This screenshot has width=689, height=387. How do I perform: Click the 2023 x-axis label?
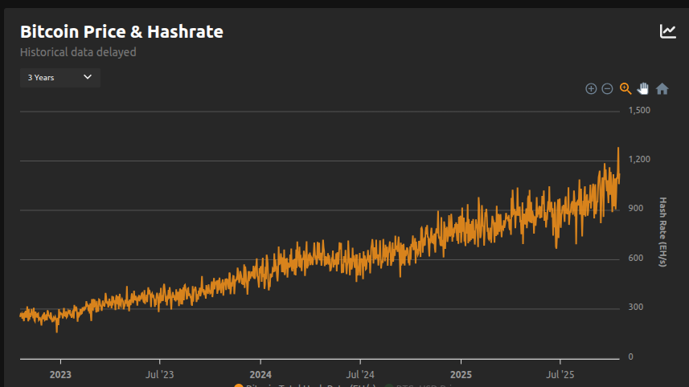[x=60, y=375]
